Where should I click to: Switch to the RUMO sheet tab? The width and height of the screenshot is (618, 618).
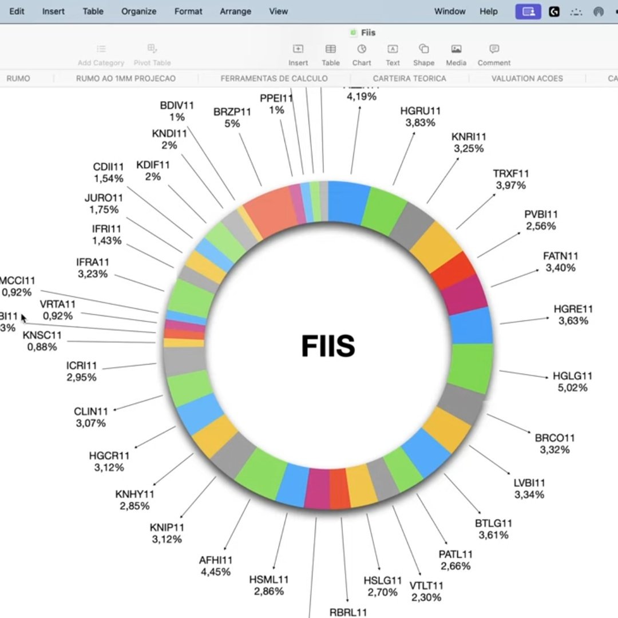point(18,78)
